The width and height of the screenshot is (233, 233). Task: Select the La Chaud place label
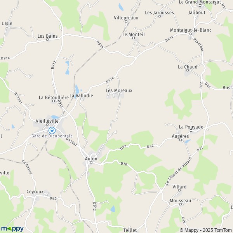click(x=188, y=67)
